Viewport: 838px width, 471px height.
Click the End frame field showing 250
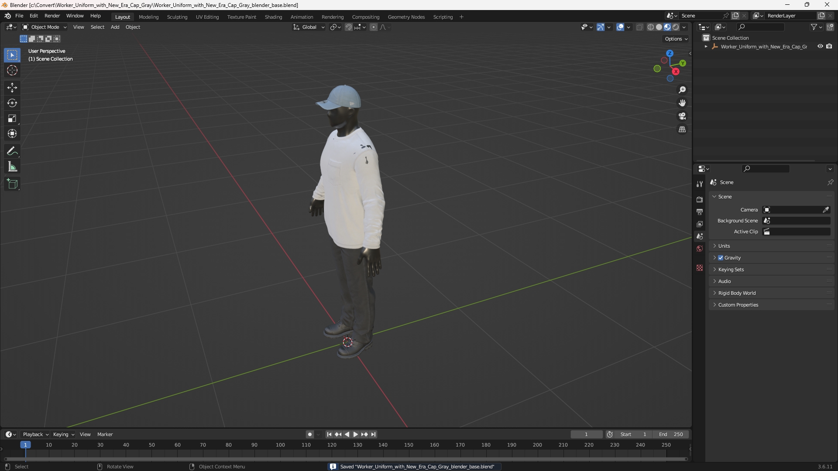[x=671, y=434]
